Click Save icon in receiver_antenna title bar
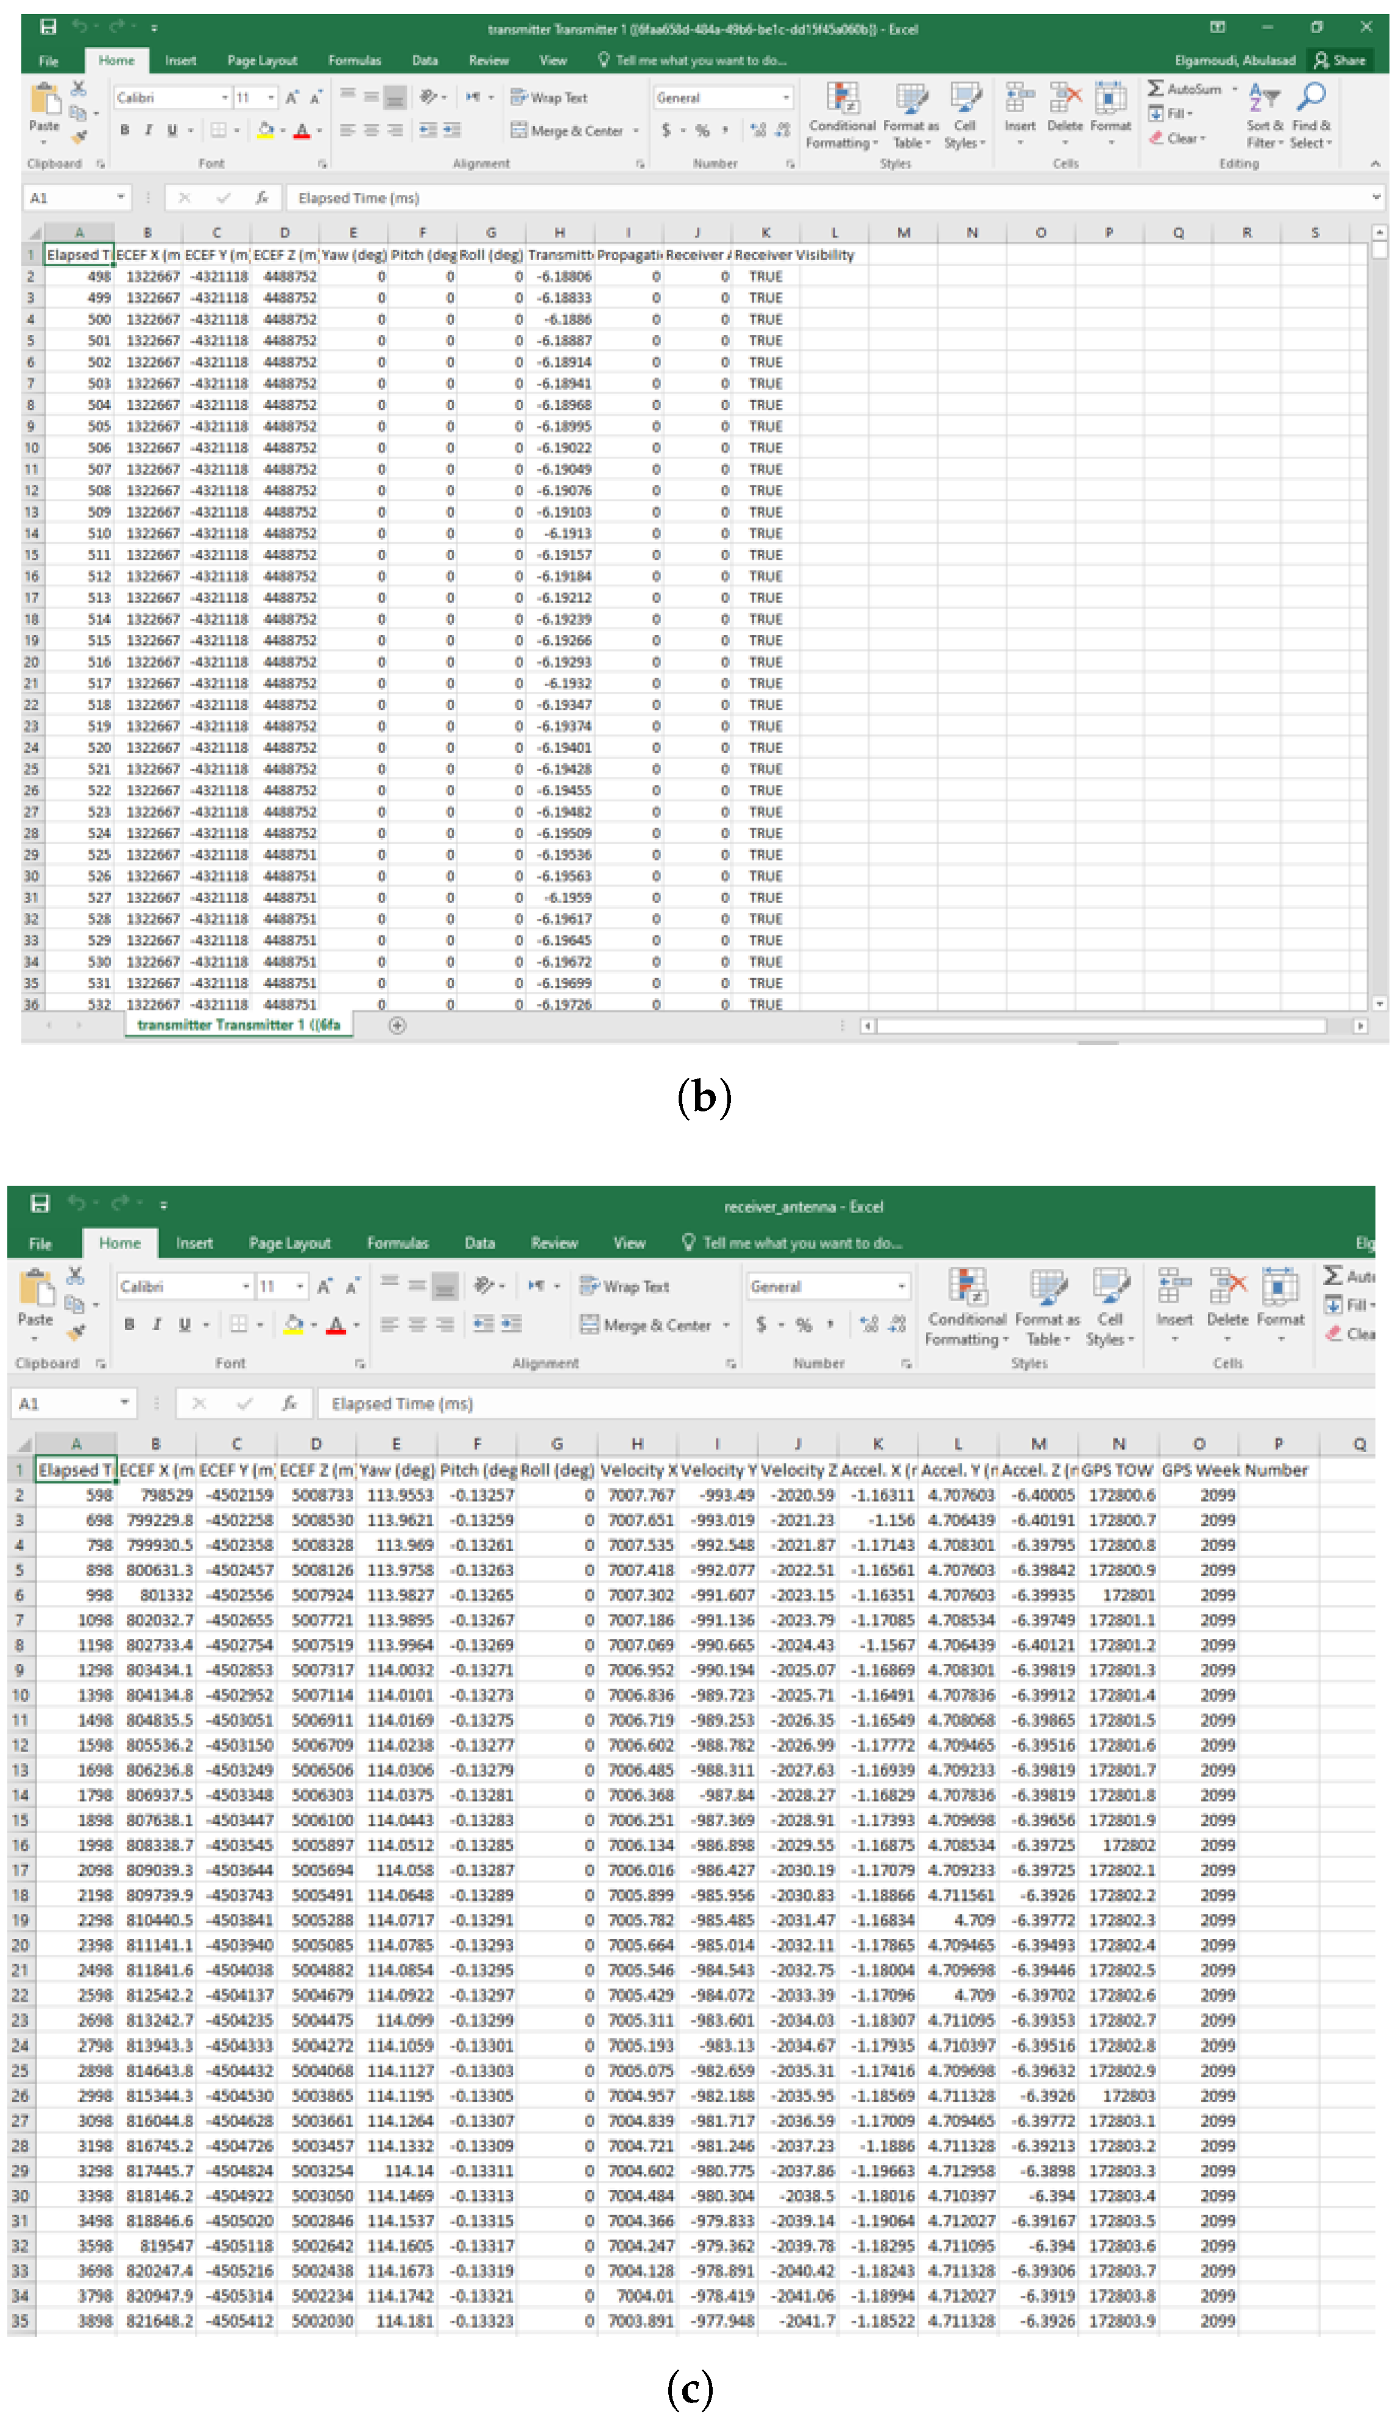 tap(40, 1203)
